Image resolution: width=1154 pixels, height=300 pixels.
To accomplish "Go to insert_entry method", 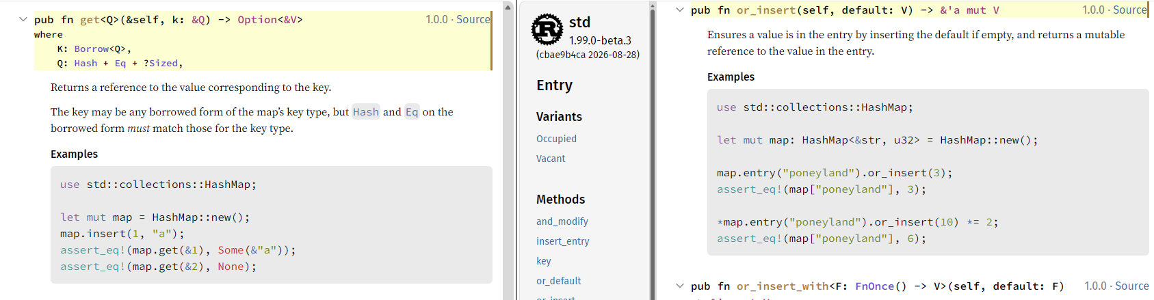I will click(x=563, y=241).
